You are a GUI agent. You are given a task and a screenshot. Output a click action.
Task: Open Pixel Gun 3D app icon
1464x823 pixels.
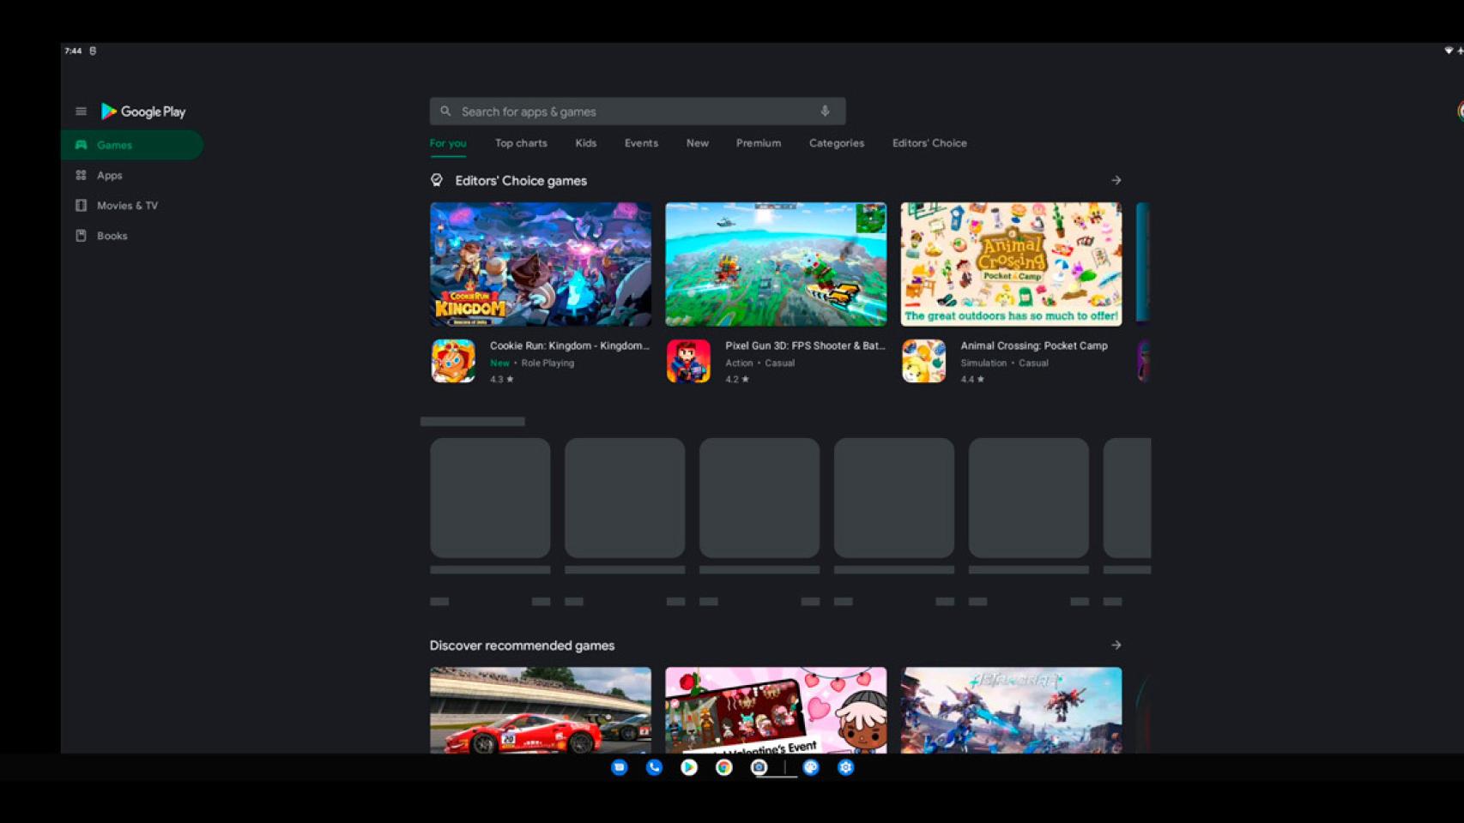tap(688, 361)
